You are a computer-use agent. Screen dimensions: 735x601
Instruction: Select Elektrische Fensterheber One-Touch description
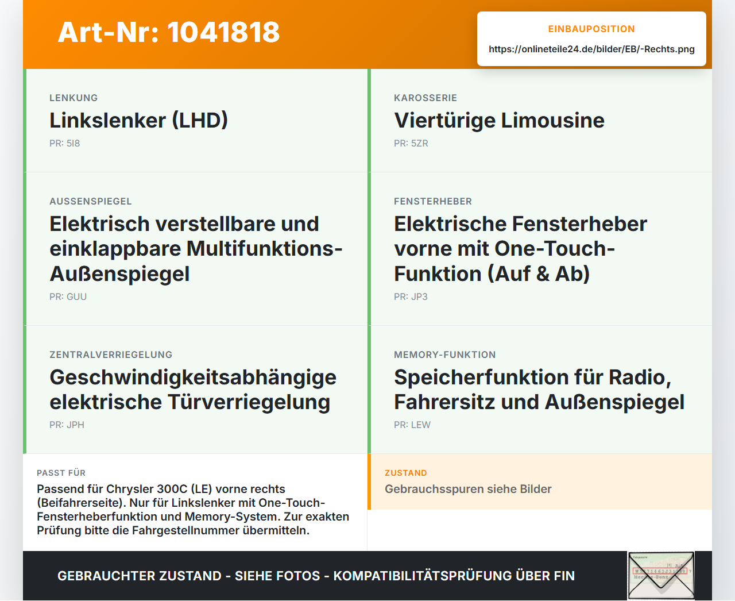520,249
